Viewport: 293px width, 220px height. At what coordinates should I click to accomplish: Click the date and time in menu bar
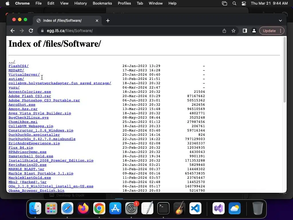pyautogui.click(x=269, y=3)
